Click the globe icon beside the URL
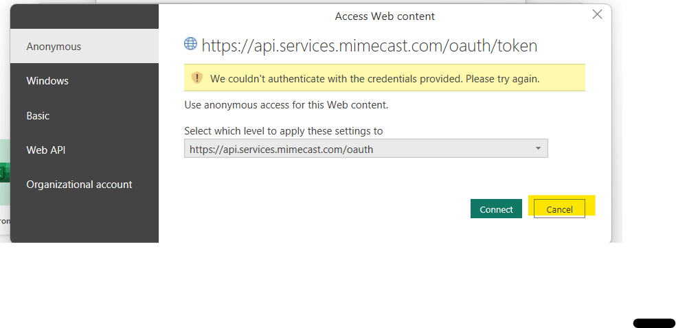Screen dimensions: 676x328 (191, 45)
